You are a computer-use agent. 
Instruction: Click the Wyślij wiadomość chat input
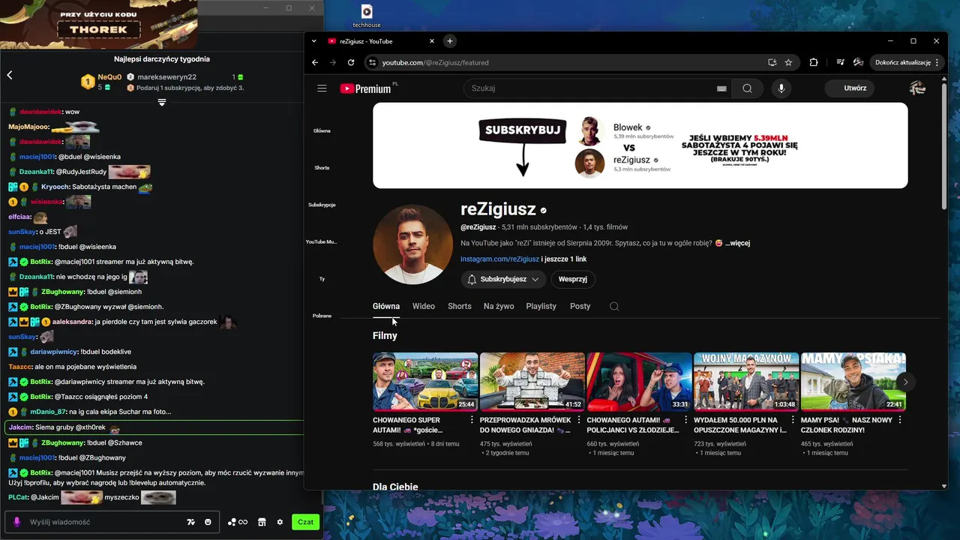click(x=105, y=522)
